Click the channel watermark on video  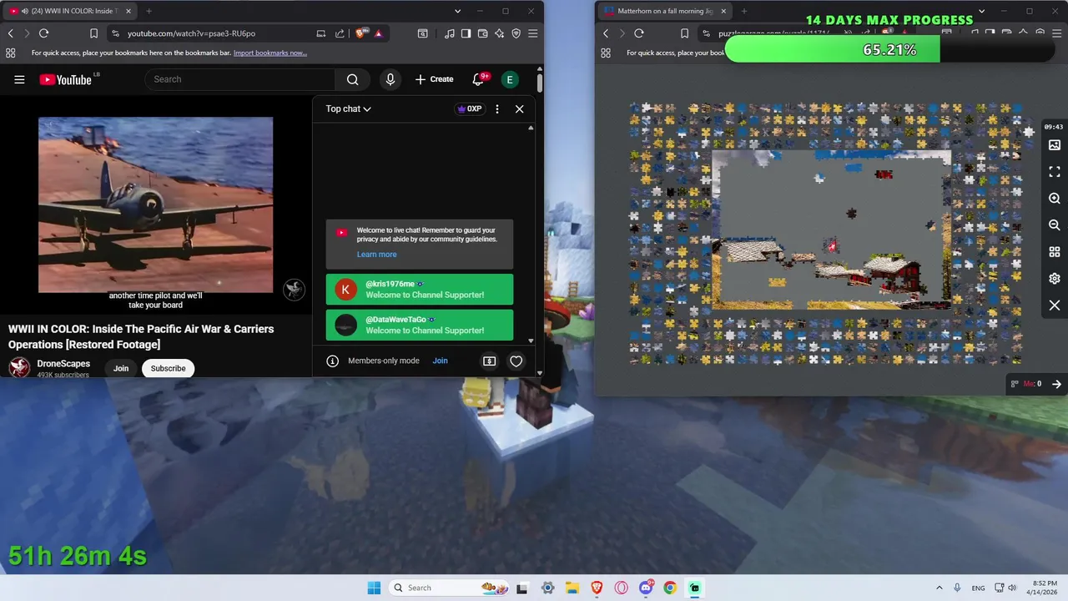294,289
